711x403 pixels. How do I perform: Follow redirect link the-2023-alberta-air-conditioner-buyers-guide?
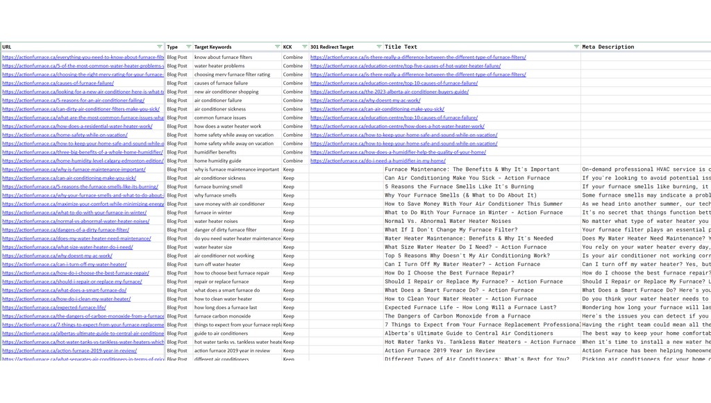pyautogui.click(x=390, y=92)
